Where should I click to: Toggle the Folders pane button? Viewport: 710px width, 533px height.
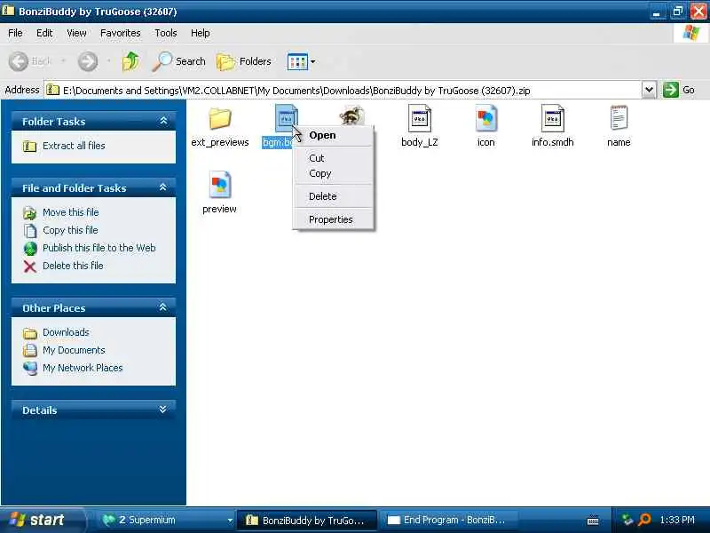pyautogui.click(x=243, y=61)
